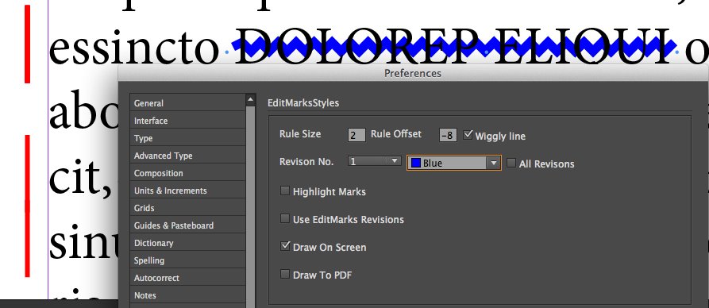Open Units & Increments preferences
This screenshot has width=709, height=308.
point(187,191)
